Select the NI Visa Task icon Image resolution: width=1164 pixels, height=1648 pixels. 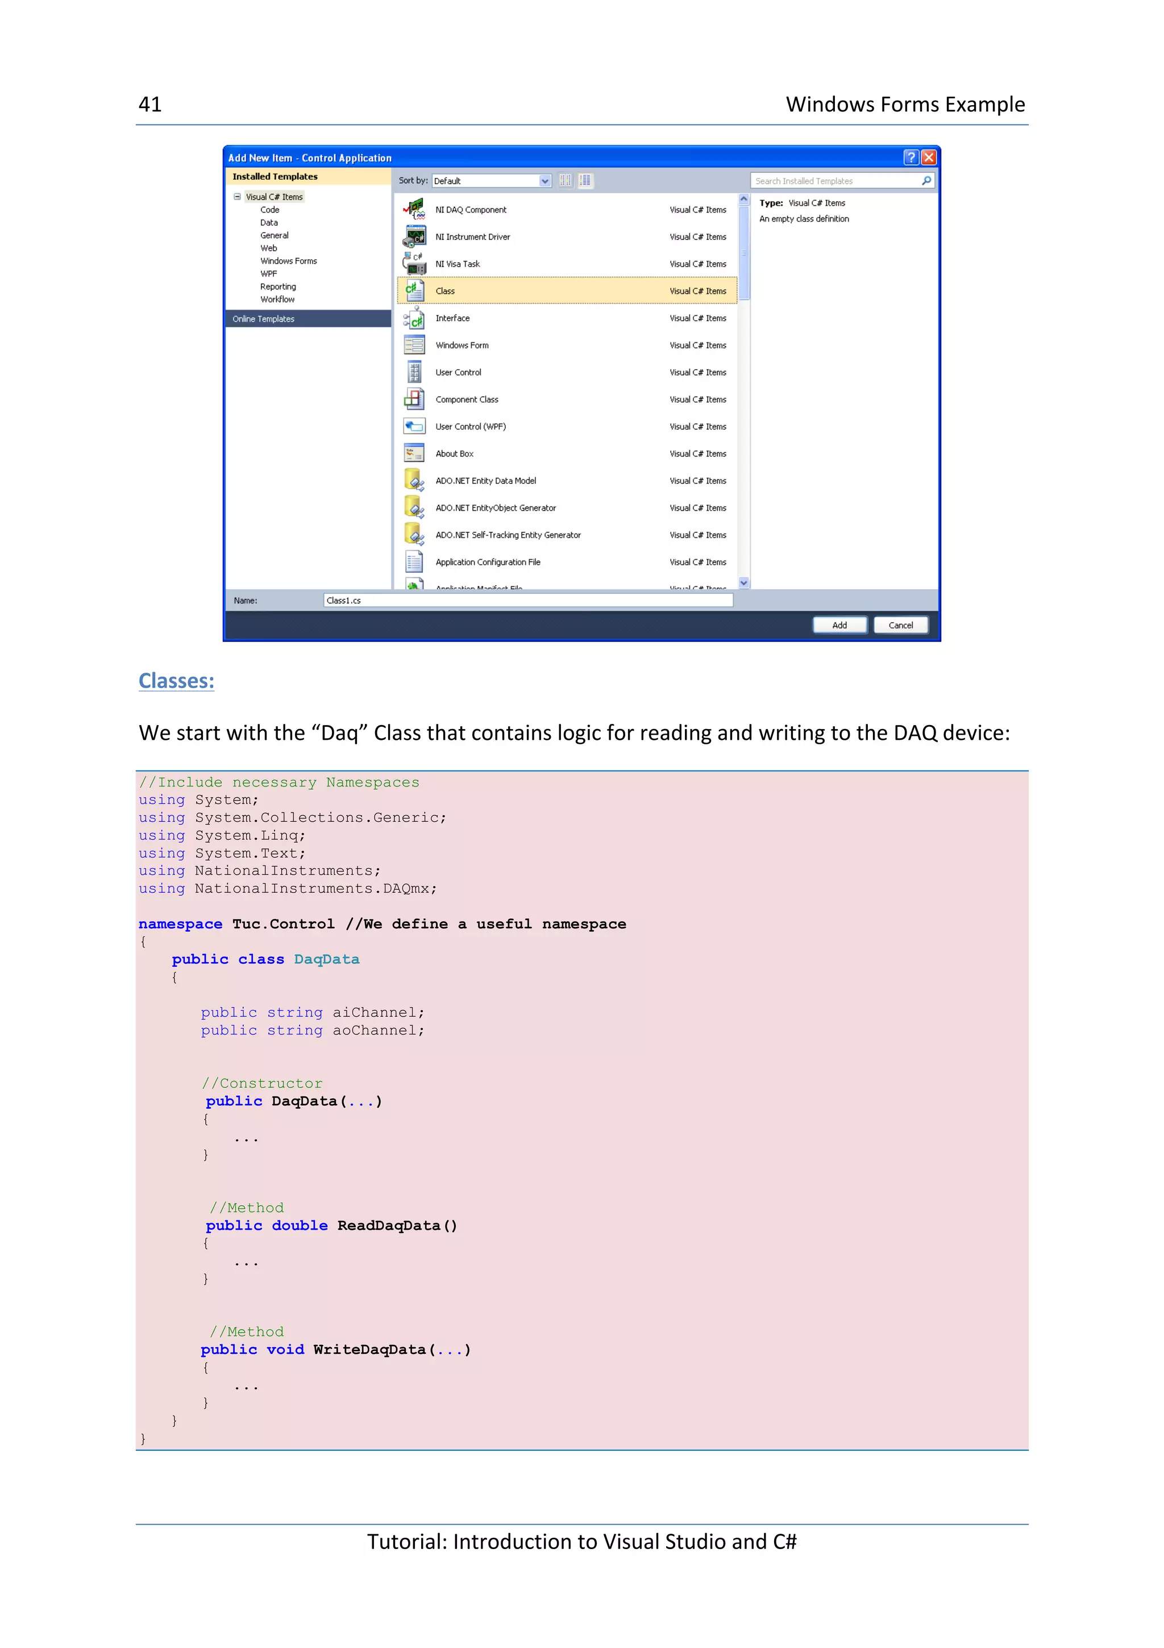point(414,263)
